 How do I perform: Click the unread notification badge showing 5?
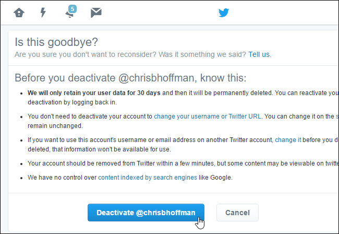[72, 9]
